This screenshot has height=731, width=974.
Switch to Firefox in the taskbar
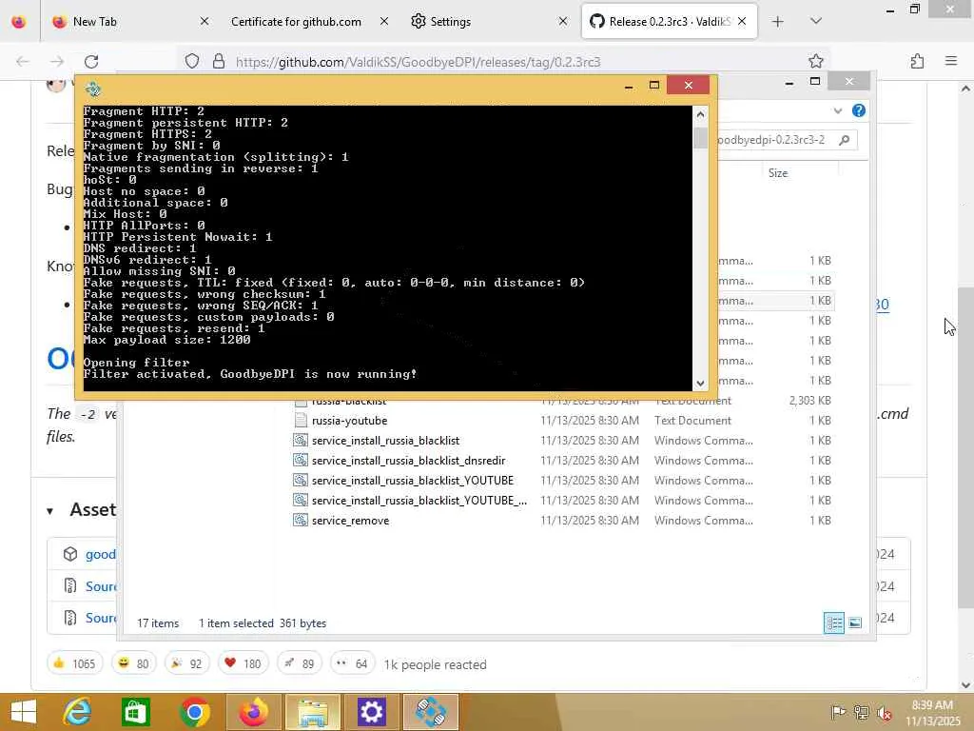[x=254, y=712]
